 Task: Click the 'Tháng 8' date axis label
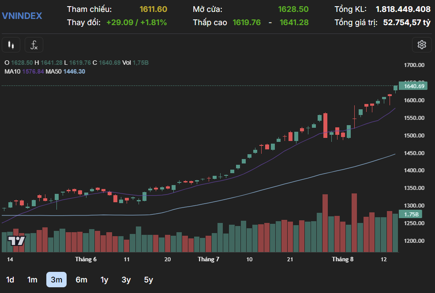point(343,260)
